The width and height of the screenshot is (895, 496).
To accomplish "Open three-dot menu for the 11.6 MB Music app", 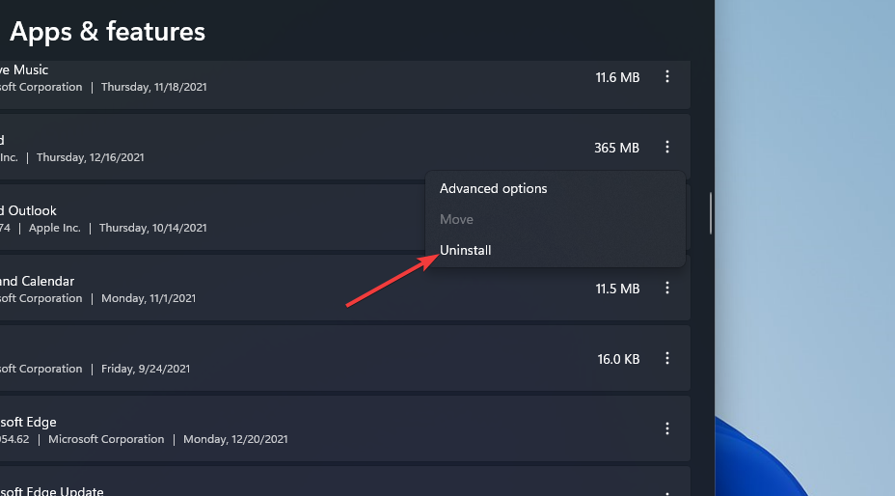I will [x=667, y=77].
